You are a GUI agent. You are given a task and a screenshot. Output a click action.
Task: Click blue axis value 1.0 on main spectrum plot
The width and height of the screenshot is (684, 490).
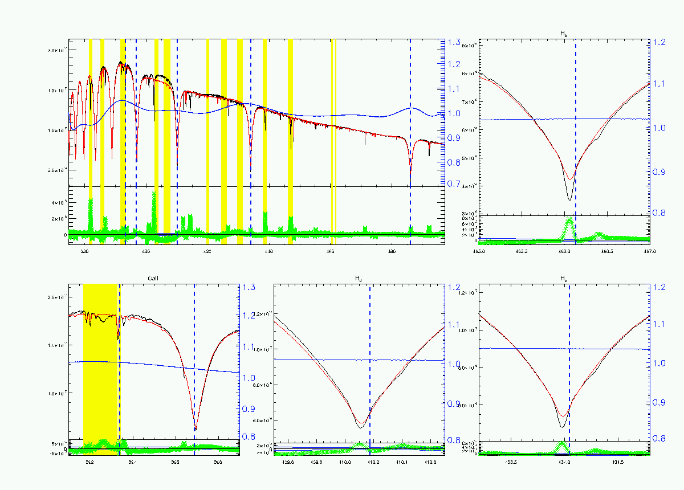click(x=455, y=113)
